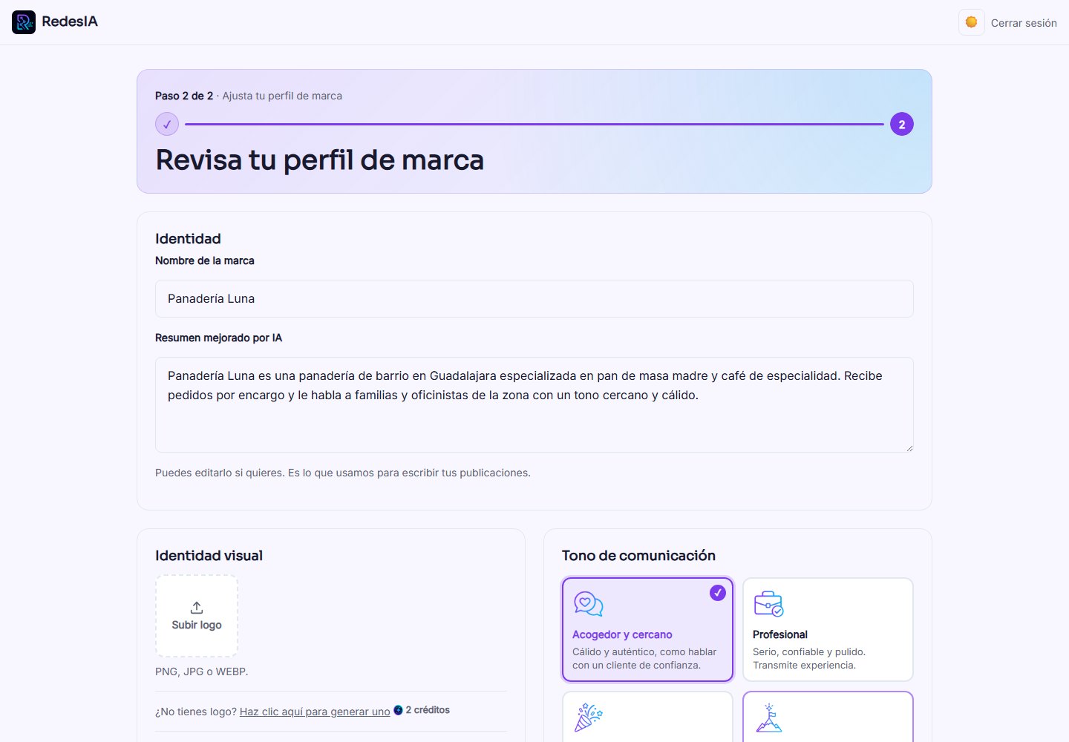Select the party popper tone card
The height and width of the screenshot is (742, 1069).
(x=647, y=717)
